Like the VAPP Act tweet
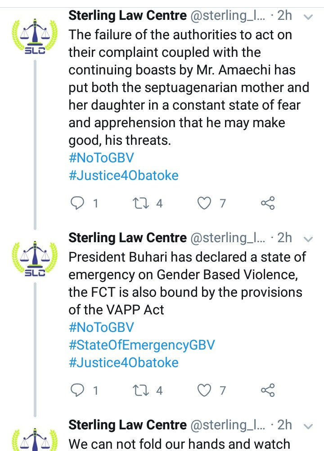 (204, 390)
